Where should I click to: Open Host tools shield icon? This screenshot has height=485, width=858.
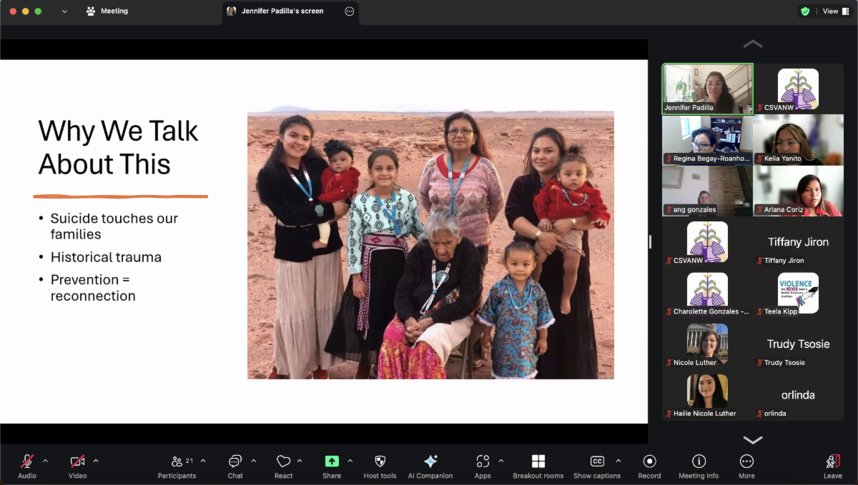point(380,461)
